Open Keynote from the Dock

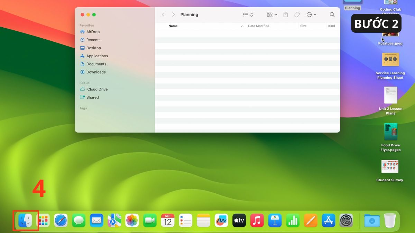click(x=275, y=221)
